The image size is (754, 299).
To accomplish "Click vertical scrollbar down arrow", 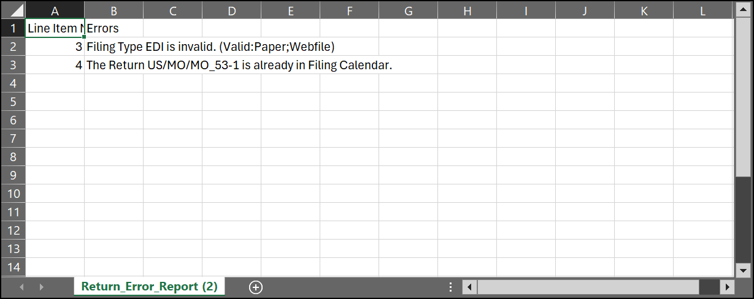I will [x=742, y=270].
